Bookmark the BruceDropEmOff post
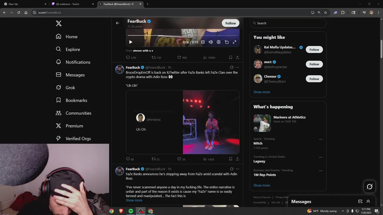 click(230, 159)
